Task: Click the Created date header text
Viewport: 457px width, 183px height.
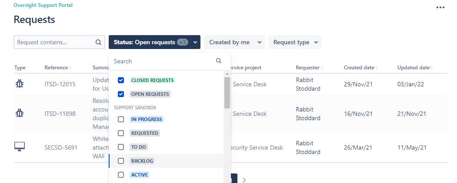Action: pos(359,68)
